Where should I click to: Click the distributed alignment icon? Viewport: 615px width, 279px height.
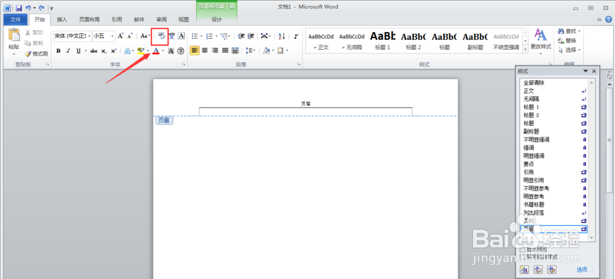(236, 50)
